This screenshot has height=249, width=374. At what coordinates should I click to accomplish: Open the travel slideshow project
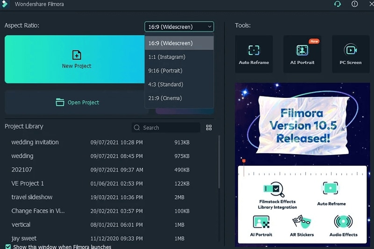click(32, 197)
